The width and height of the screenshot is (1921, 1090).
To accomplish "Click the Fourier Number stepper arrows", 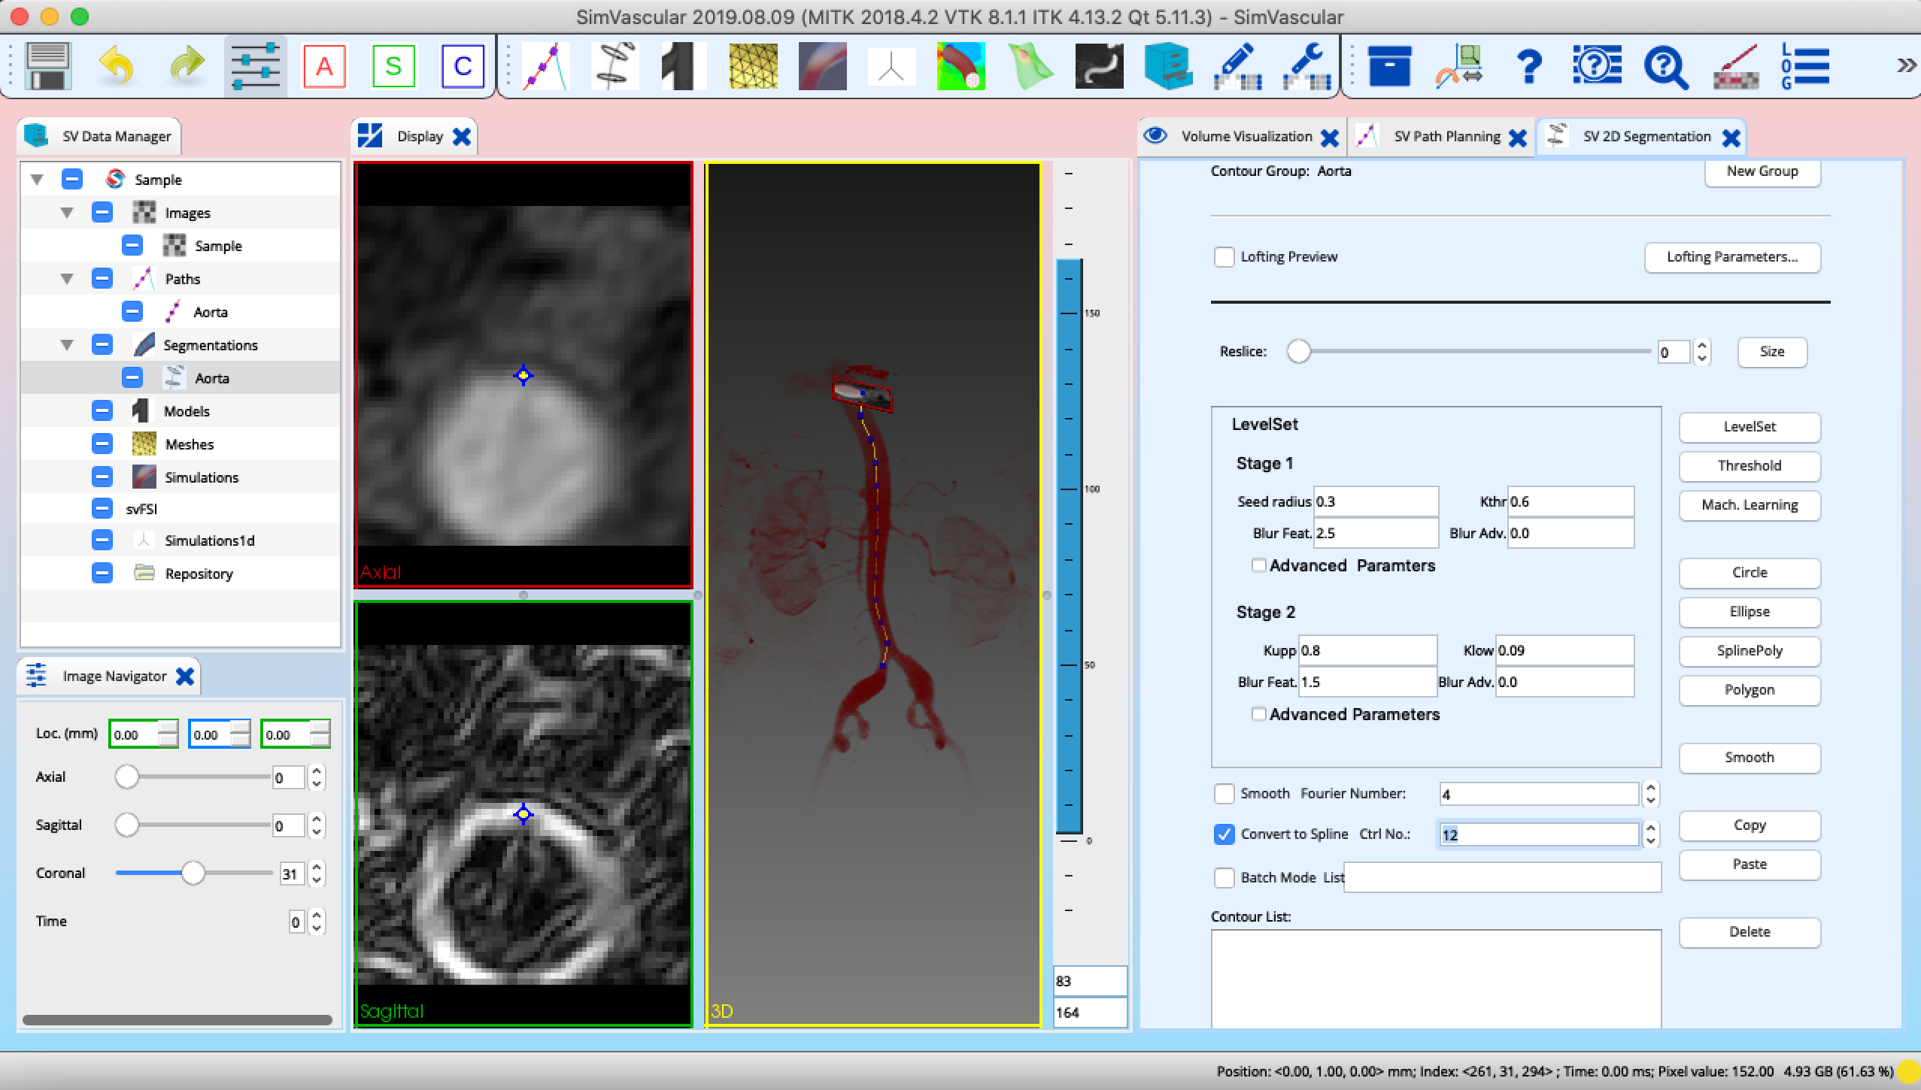I will coord(1651,794).
